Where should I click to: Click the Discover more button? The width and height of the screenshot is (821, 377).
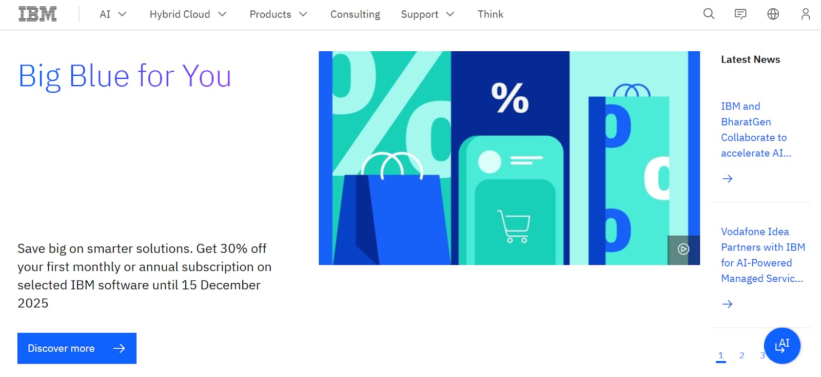(76, 348)
